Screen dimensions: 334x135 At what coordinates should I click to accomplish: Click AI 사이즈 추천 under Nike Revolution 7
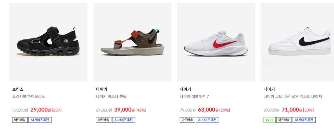(207, 120)
